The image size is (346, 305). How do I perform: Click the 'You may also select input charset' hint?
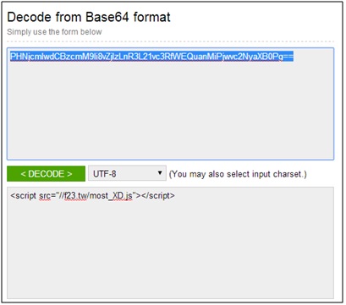[238, 174]
